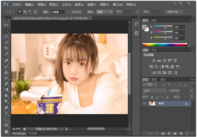Open the 样式 style dropdown
Viewport: 197px width, 137px height.
[x=104, y=12]
